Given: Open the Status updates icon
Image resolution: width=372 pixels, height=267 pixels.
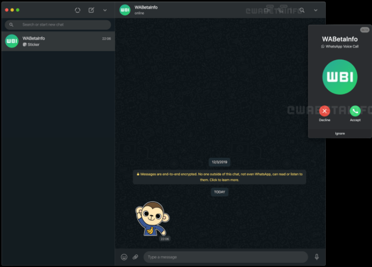Looking at the screenshot, I should pyautogui.click(x=77, y=10).
